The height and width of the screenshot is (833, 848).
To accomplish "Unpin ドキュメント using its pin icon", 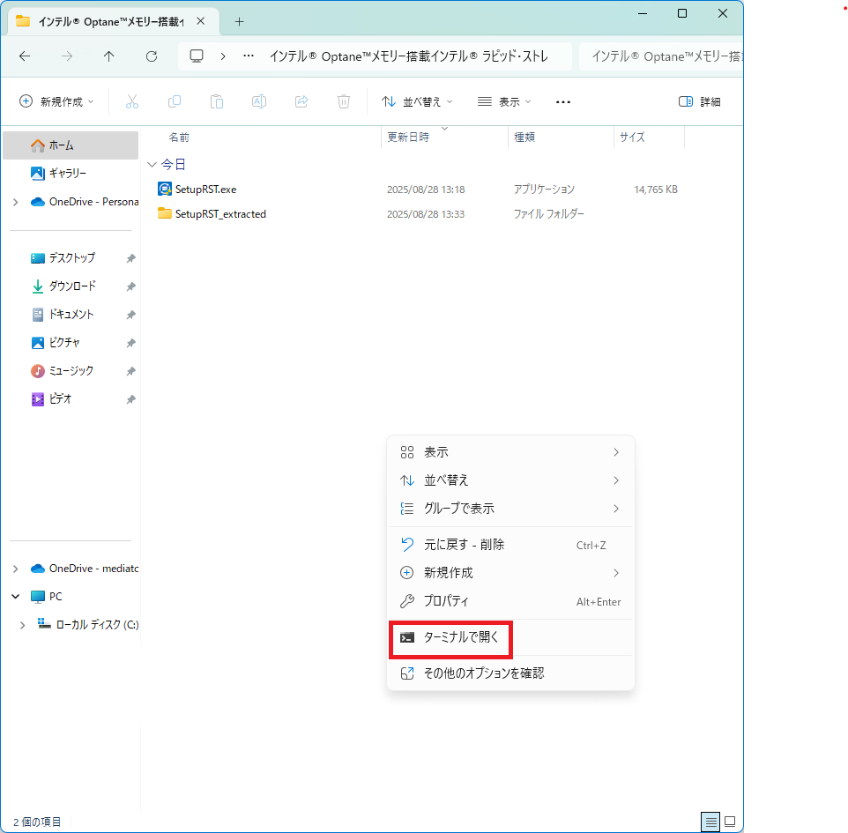I will (130, 315).
